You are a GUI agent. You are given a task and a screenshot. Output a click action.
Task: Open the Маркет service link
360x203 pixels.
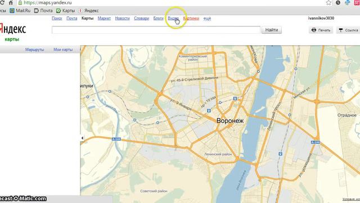104,18
